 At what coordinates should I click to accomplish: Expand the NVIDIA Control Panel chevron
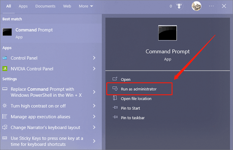click(94, 69)
